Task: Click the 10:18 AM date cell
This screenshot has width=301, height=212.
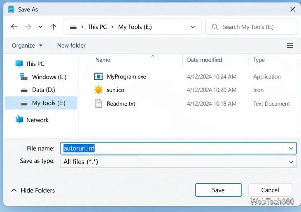Action: pyautogui.click(x=212, y=104)
